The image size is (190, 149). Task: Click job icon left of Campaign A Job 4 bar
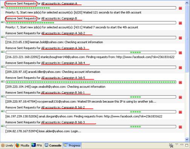(3, 67)
